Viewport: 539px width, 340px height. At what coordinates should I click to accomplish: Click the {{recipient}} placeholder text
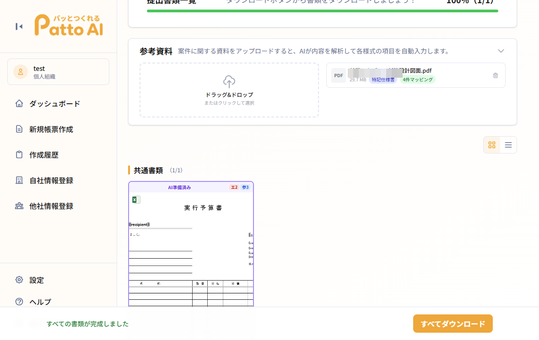pyautogui.click(x=139, y=224)
